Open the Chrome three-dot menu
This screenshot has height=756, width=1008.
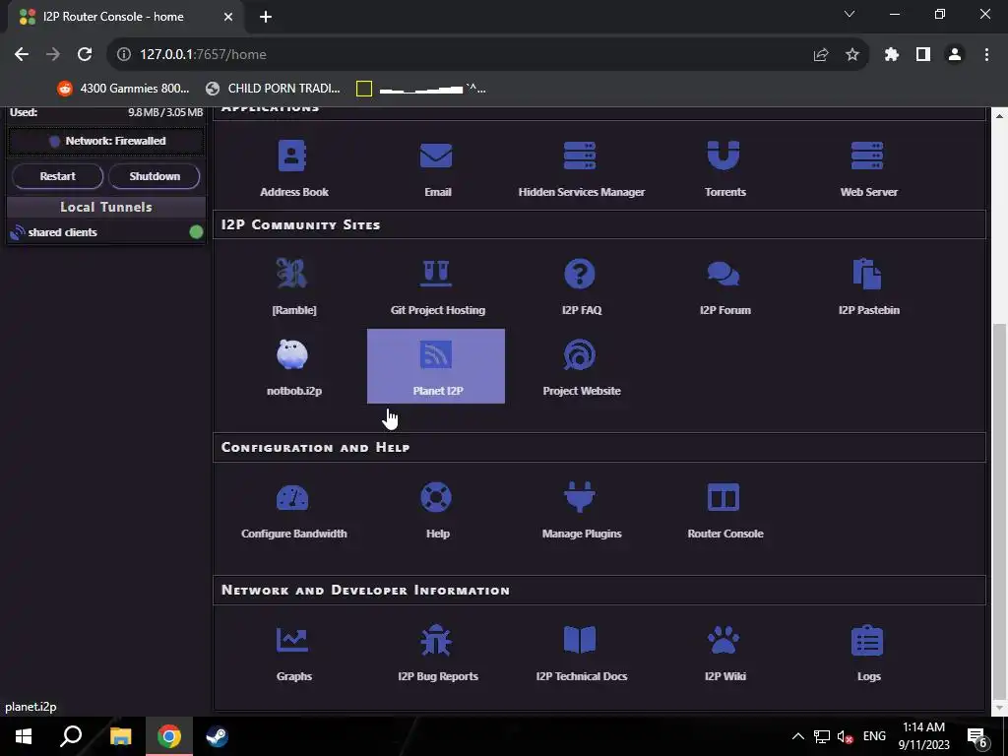986,54
